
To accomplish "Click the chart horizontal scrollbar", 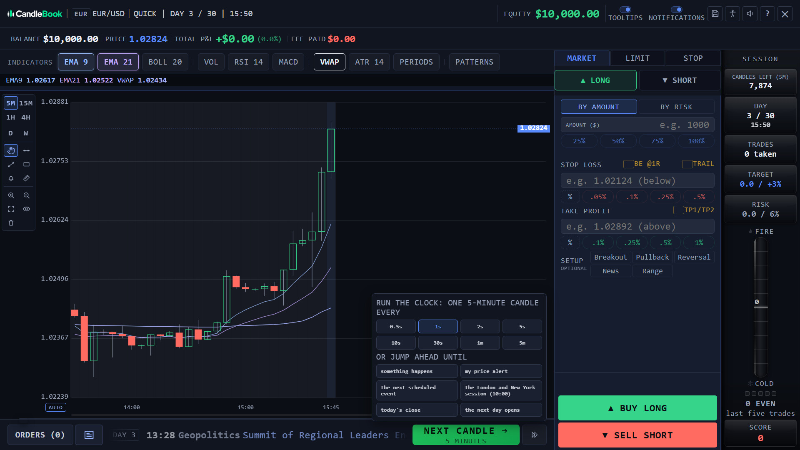I will click(221, 415).
